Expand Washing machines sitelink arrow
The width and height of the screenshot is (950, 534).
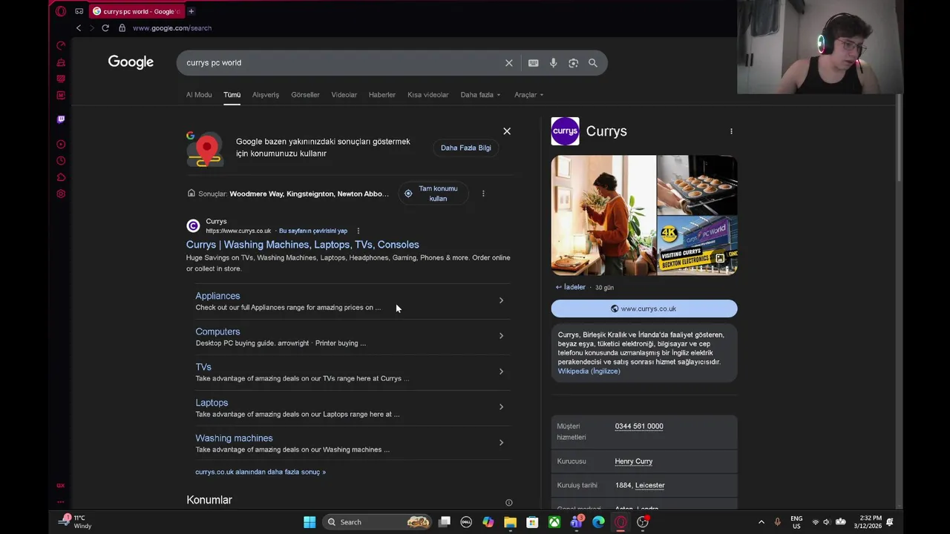(x=501, y=443)
